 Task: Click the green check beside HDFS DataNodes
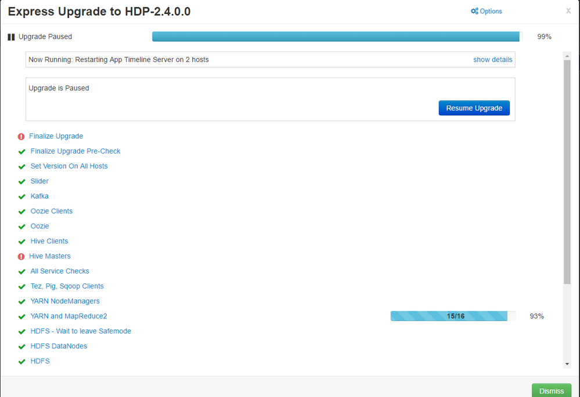coord(22,347)
